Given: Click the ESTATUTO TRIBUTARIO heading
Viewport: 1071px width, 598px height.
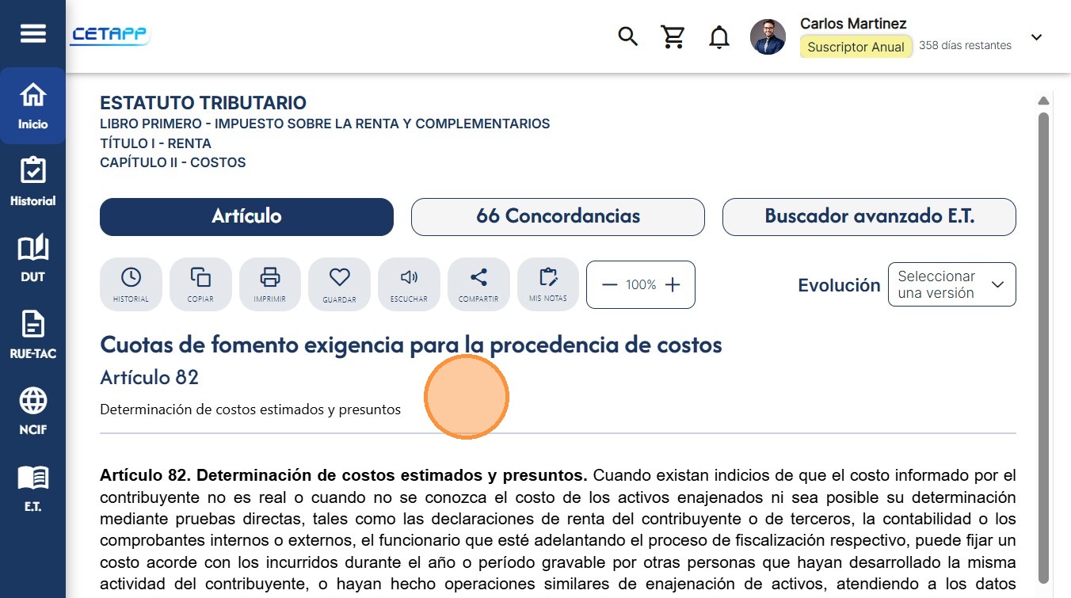Looking at the screenshot, I should point(203,103).
